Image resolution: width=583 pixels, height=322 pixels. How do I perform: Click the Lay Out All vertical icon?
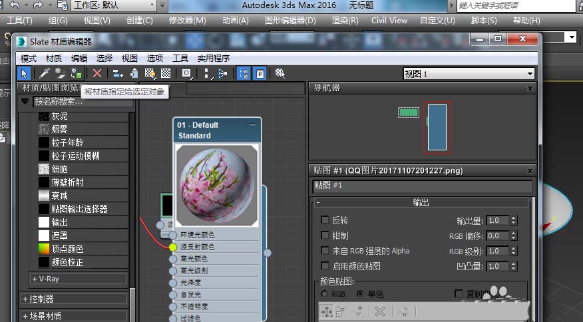208,74
